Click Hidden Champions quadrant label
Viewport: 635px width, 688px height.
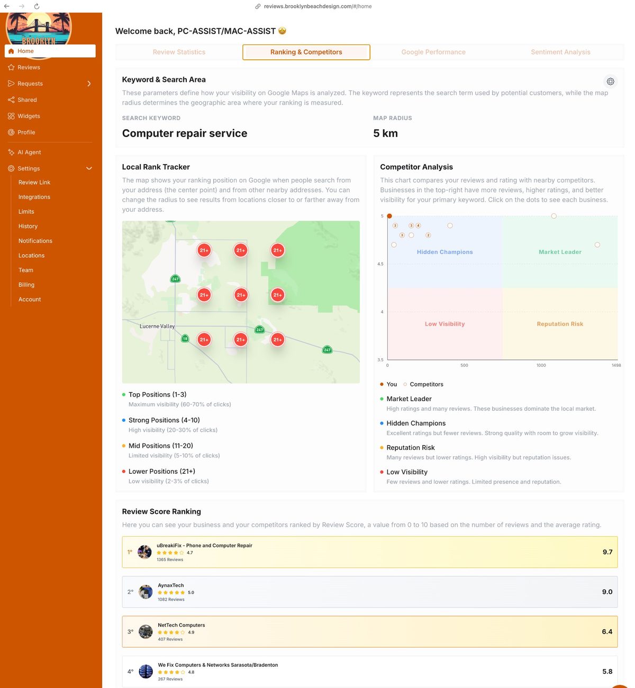pos(445,252)
